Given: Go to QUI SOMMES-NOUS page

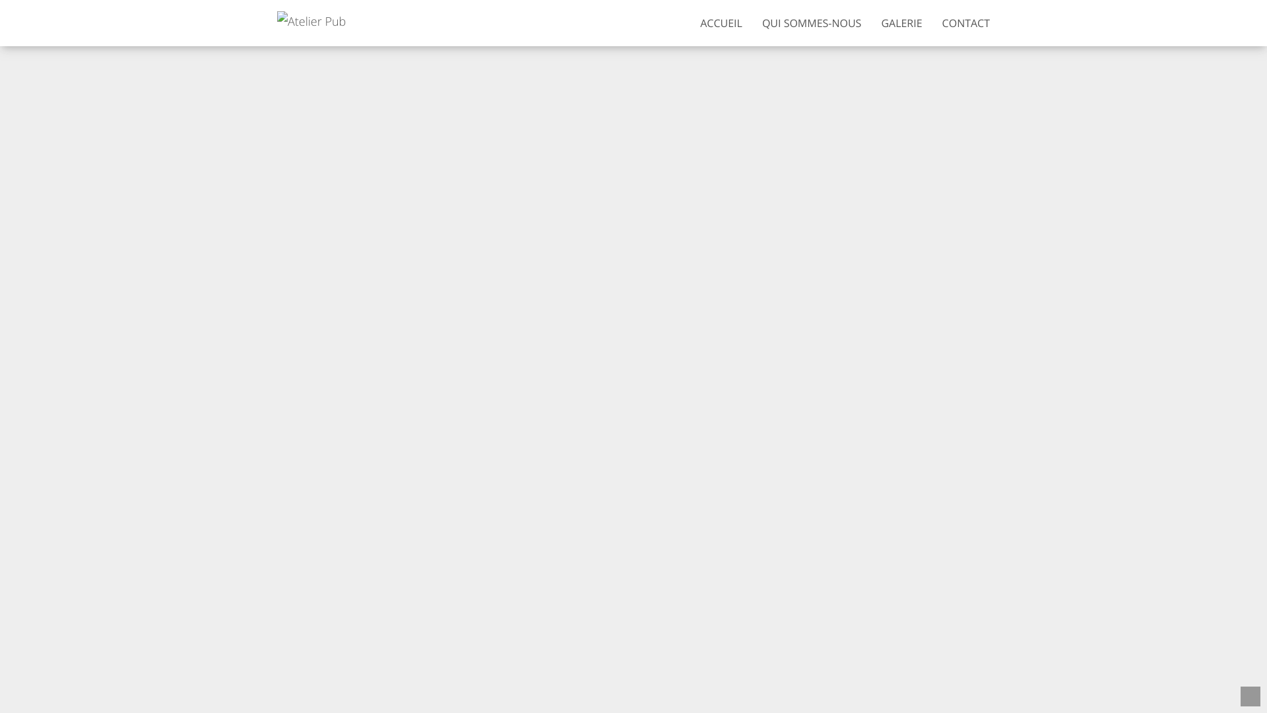Looking at the screenshot, I should tap(811, 23).
